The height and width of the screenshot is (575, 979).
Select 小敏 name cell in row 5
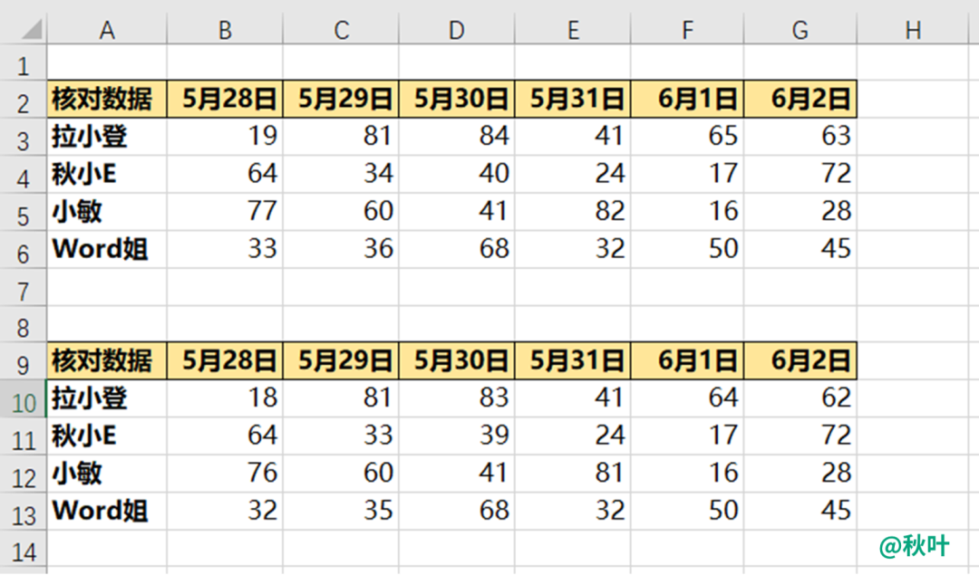(107, 211)
